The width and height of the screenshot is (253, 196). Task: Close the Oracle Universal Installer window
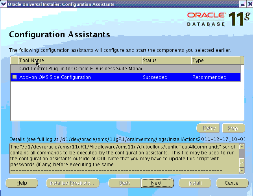250,4
